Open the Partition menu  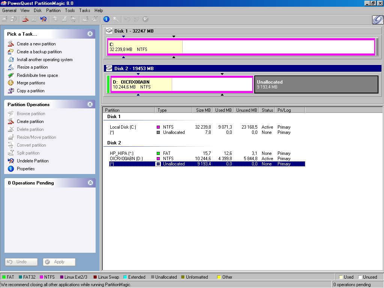click(53, 10)
